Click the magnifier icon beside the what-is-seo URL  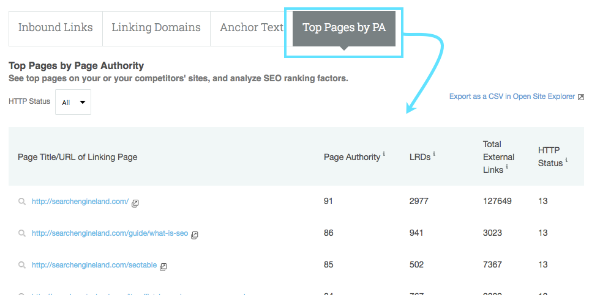[x=21, y=233]
